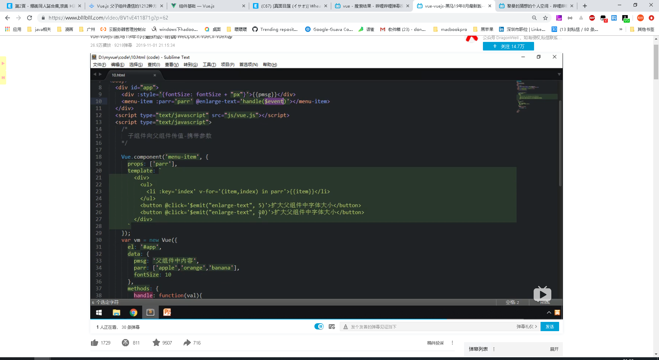Go forward in browser history
The width and height of the screenshot is (659, 360).
[19, 18]
